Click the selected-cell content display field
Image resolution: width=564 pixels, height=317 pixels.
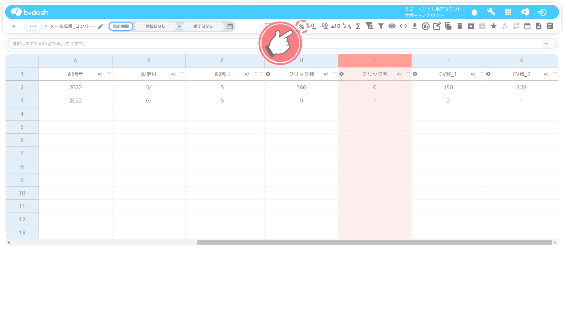(x=282, y=44)
